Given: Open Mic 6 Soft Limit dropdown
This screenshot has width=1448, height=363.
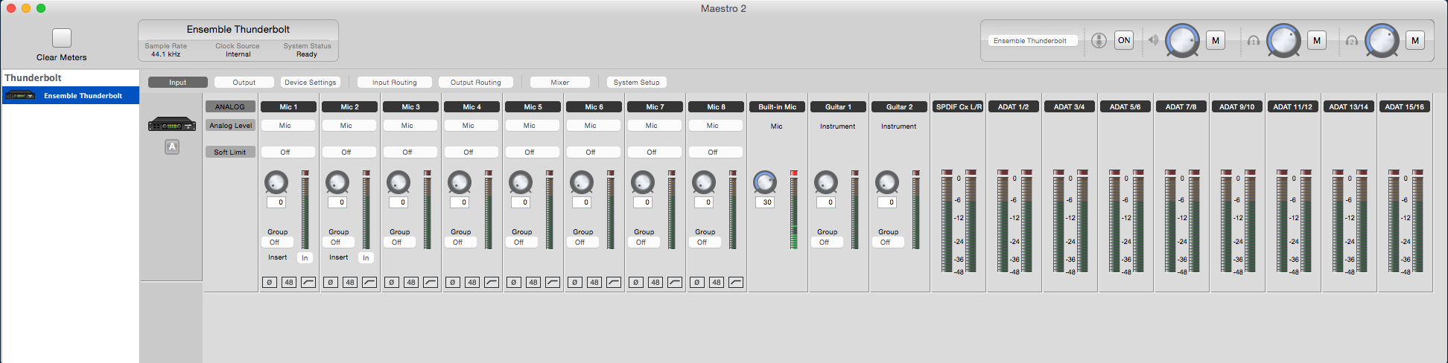Looking at the screenshot, I should 593,152.
